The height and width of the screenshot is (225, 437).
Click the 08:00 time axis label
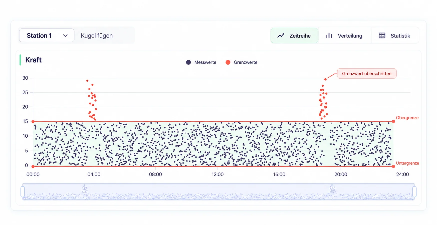coord(155,175)
